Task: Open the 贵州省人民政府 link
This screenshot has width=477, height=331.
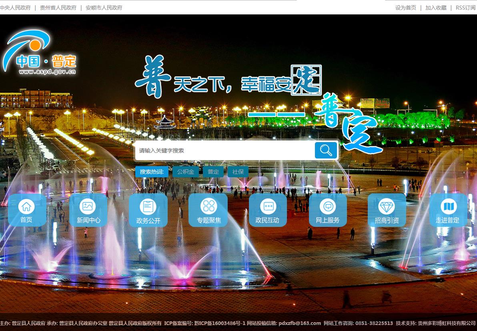Action: tap(58, 8)
